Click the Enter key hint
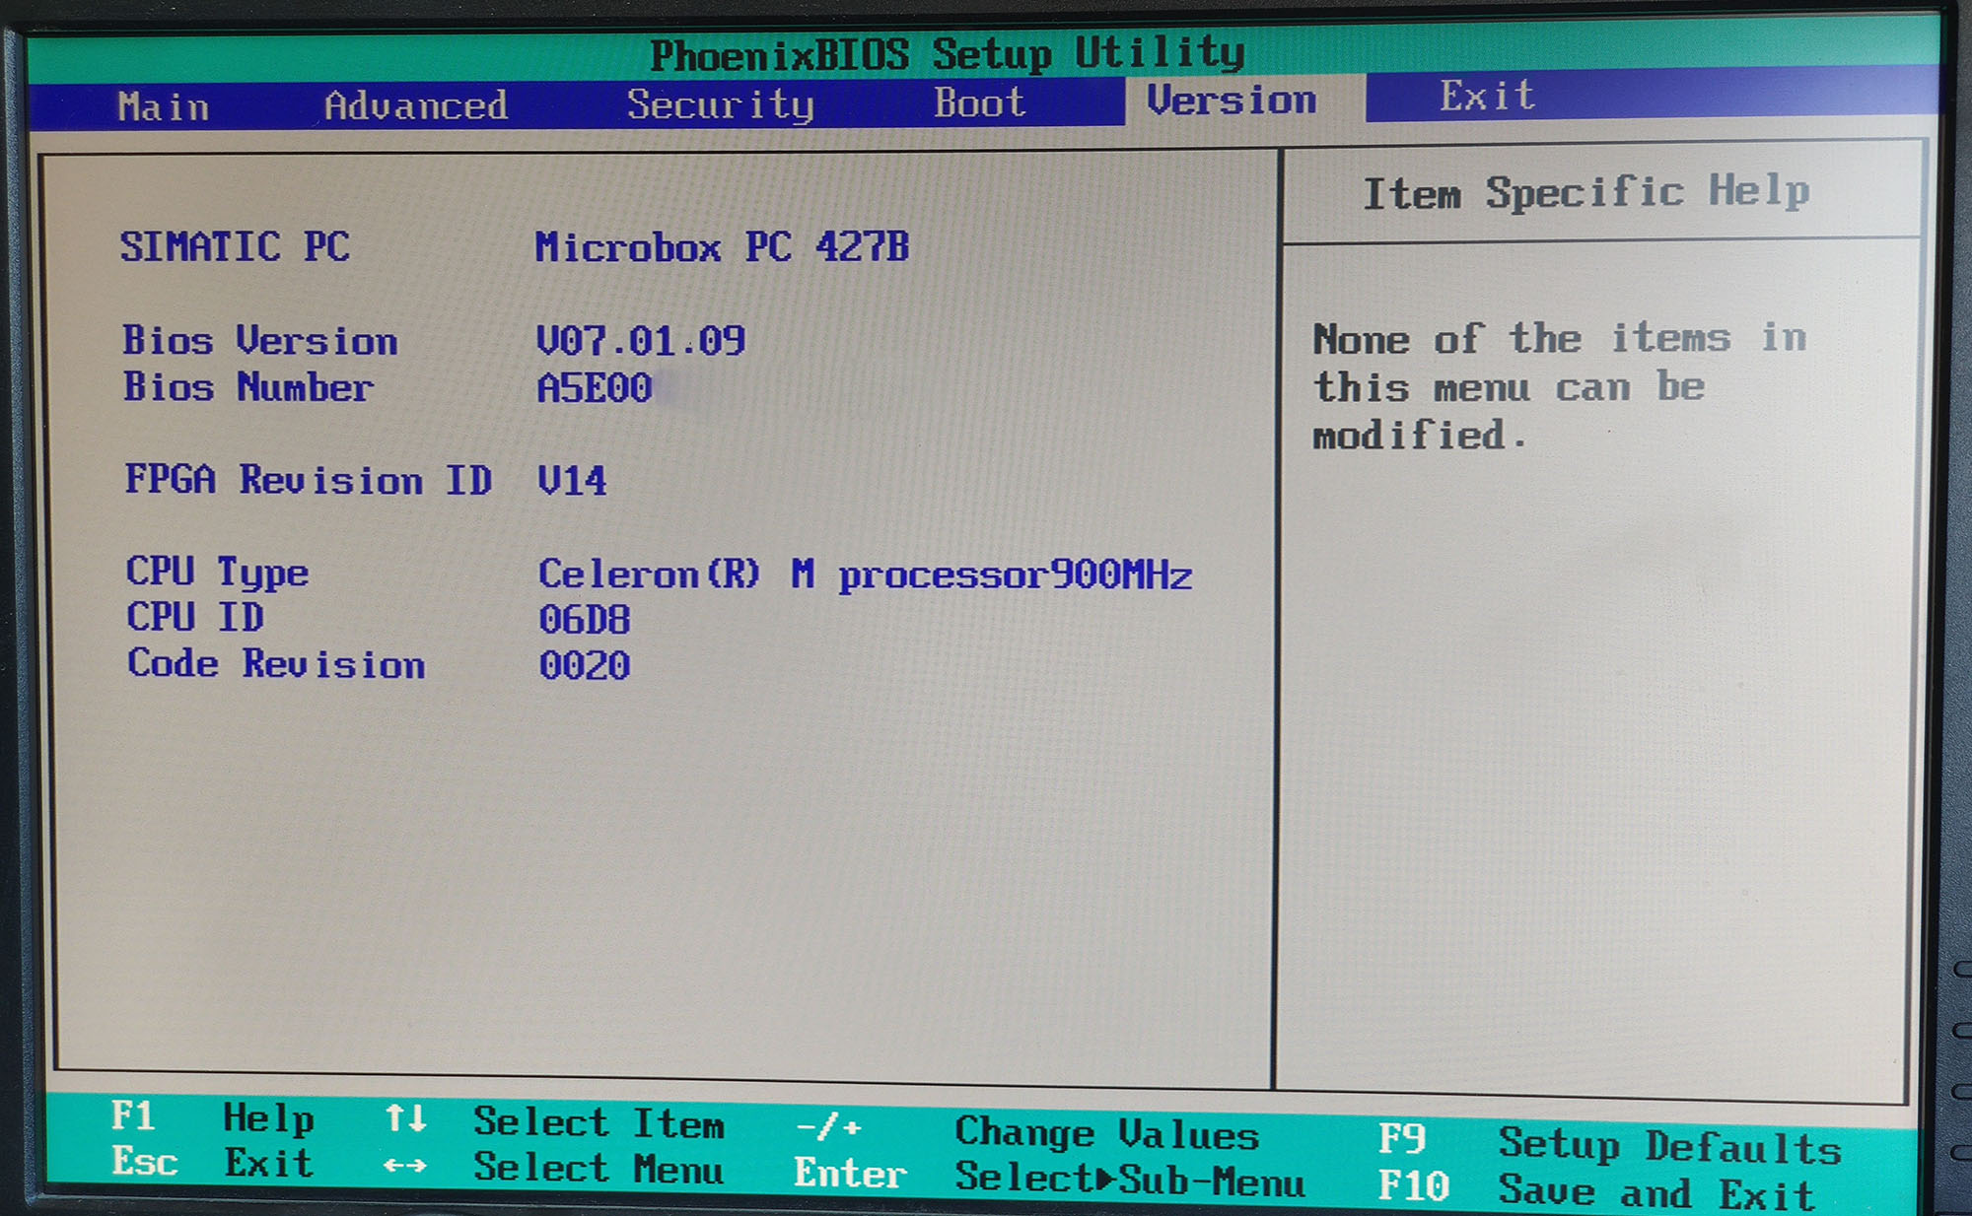1972x1216 pixels. [850, 1173]
